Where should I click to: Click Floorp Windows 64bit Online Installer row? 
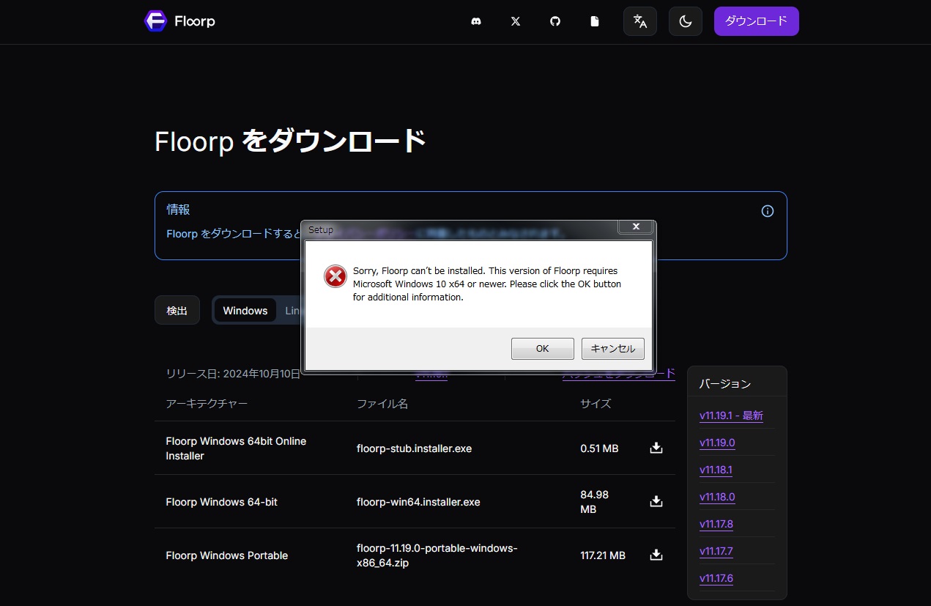point(236,448)
